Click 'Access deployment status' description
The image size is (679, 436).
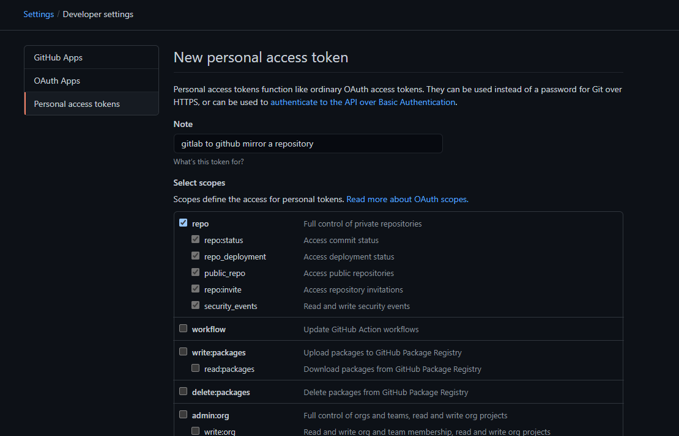tap(349, 256)
